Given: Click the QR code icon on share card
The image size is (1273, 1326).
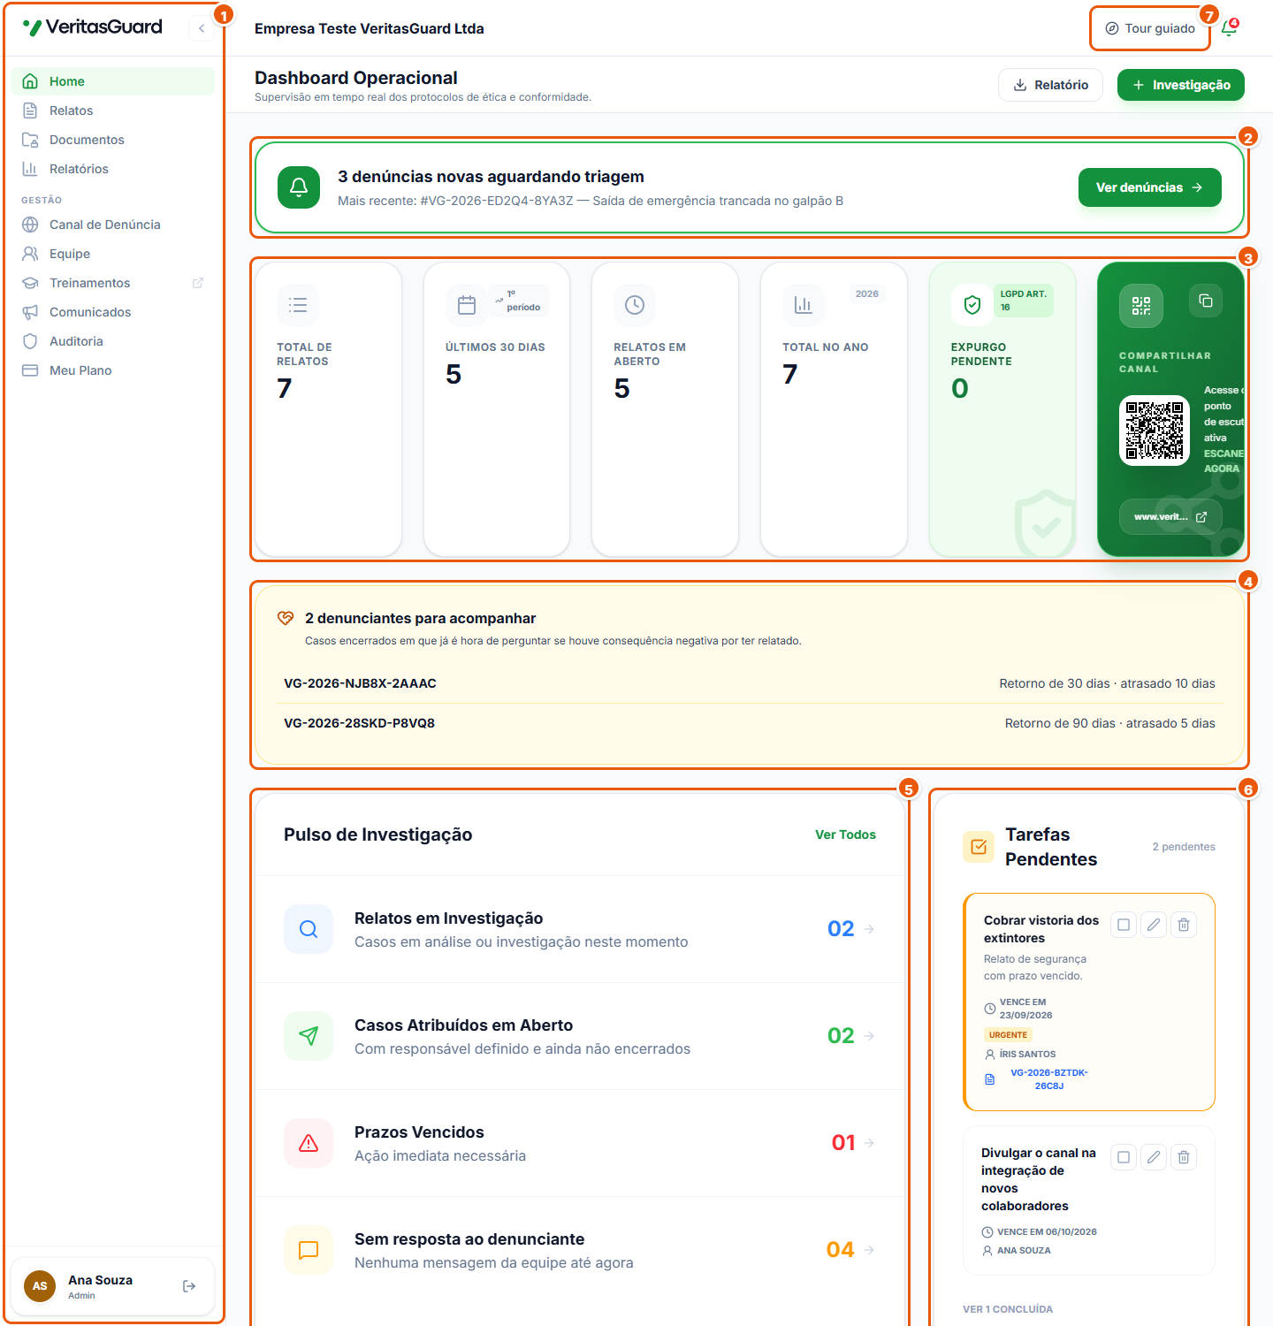Looking at the screenshot, I should [1141, 306].
